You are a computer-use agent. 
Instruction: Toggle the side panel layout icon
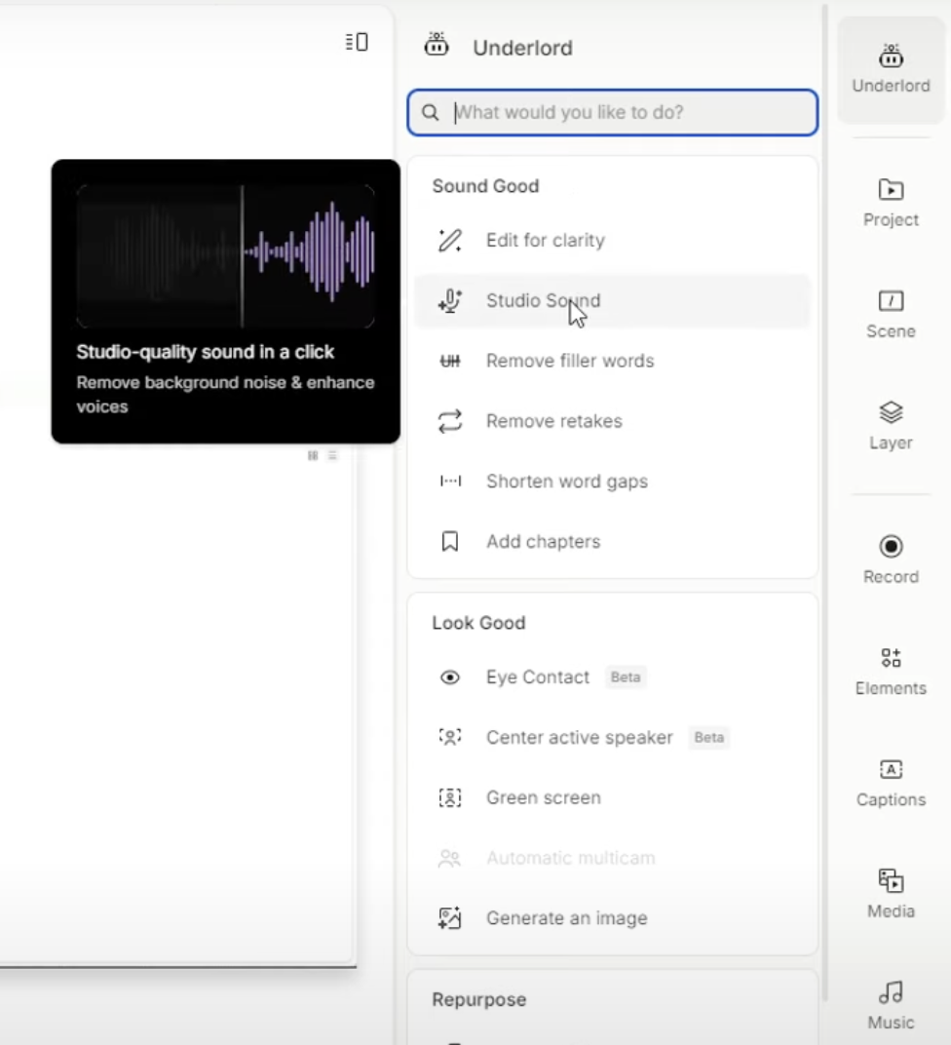coord(357,42)
